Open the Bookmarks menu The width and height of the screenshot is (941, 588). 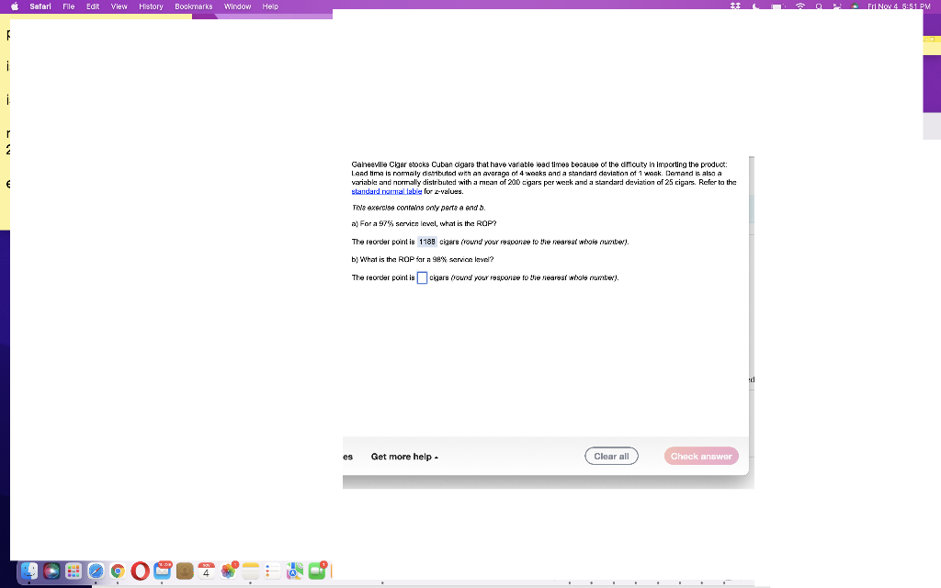pyautogui.click(x=194, y=6)
